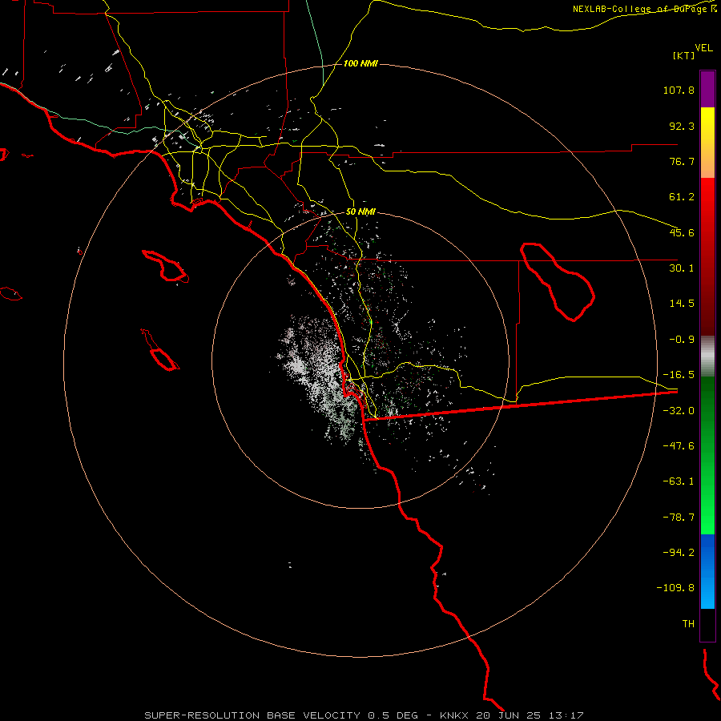Pick the bright red segment near 61.2

(x=707, y=198)
